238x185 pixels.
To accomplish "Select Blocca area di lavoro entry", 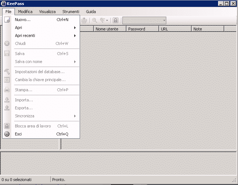I will pyautogui.click(x=41, y=126).
